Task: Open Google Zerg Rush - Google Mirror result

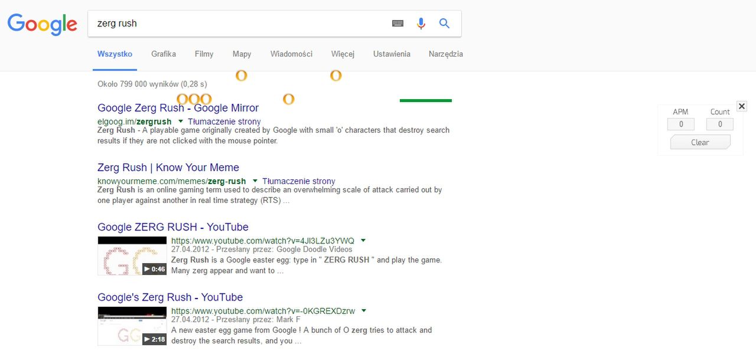Action: 178,108
